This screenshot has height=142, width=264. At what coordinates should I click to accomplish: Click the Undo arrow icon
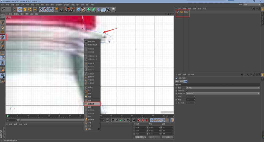(x=3, y=9)
